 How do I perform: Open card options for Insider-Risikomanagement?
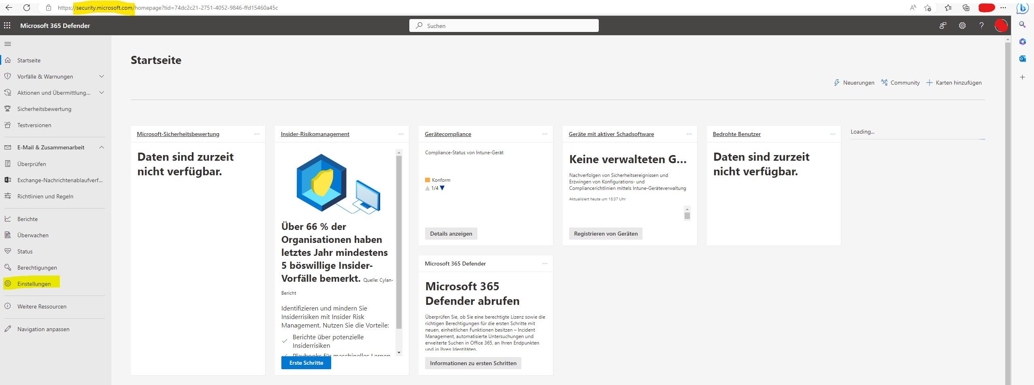click(401, 134)
